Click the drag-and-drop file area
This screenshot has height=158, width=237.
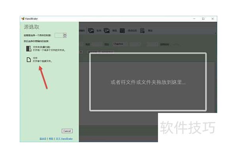point(148,82)
